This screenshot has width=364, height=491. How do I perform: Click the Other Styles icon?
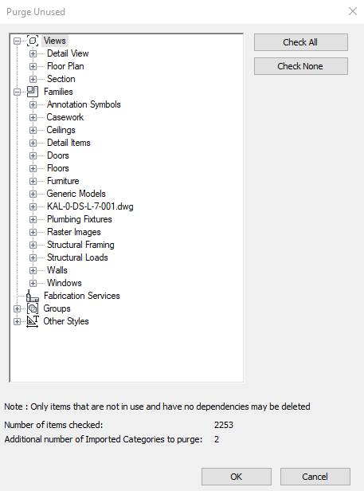pyautogui.click(x=33, y=321)
